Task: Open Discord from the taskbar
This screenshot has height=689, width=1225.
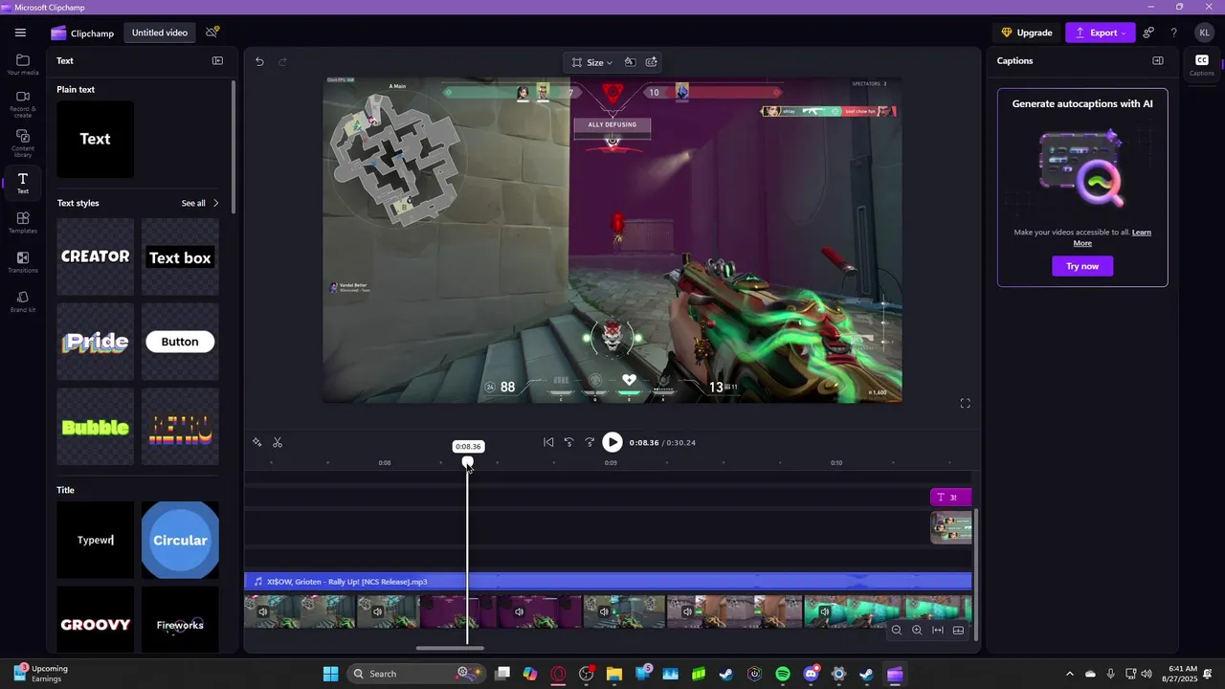Action: pyautogui.click(x=812, y=674)
